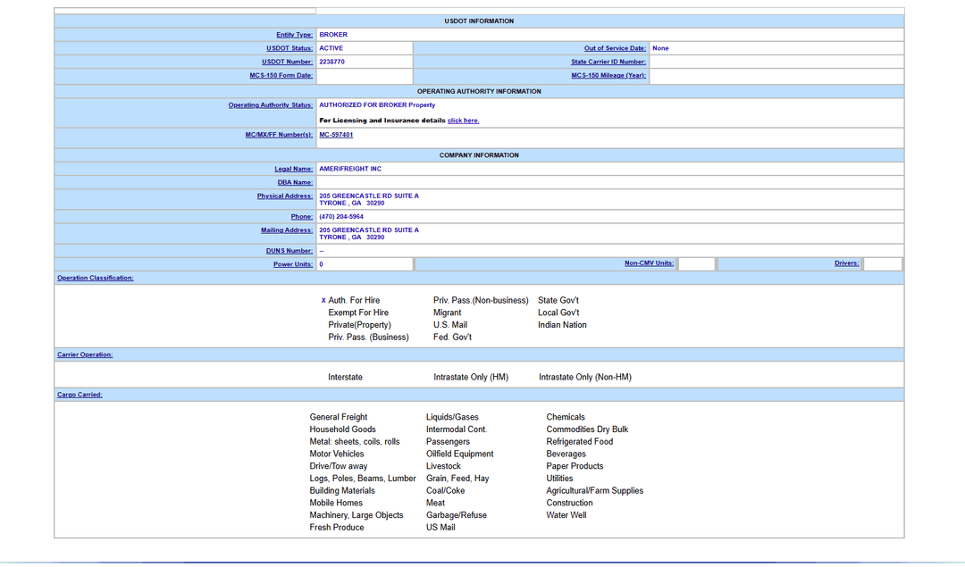
Task: Click the Carrier Operation heading link
Action: click(85, 354)
